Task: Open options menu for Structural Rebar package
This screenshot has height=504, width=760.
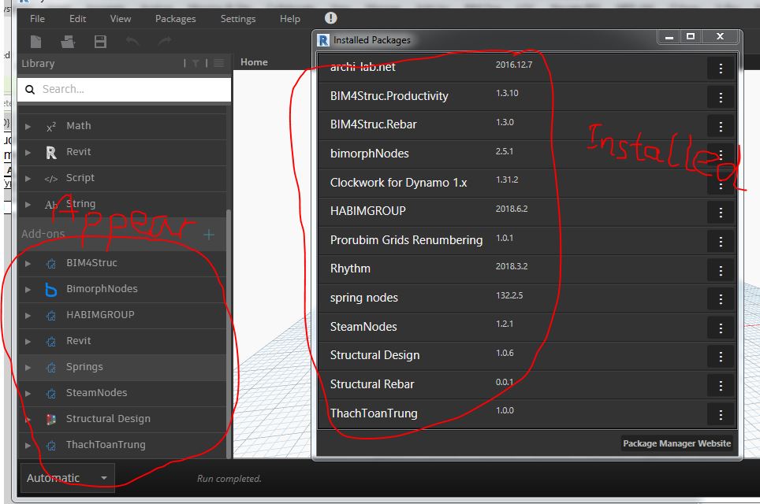Action: [721, 385]
